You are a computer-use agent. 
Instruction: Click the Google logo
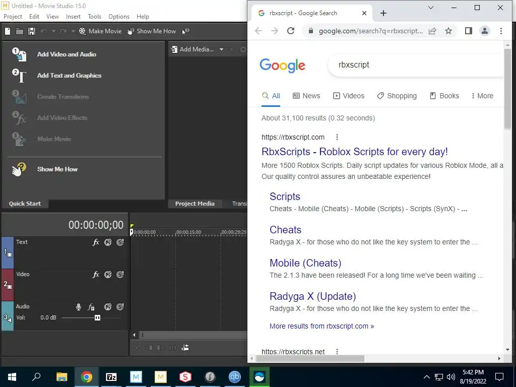282,65
